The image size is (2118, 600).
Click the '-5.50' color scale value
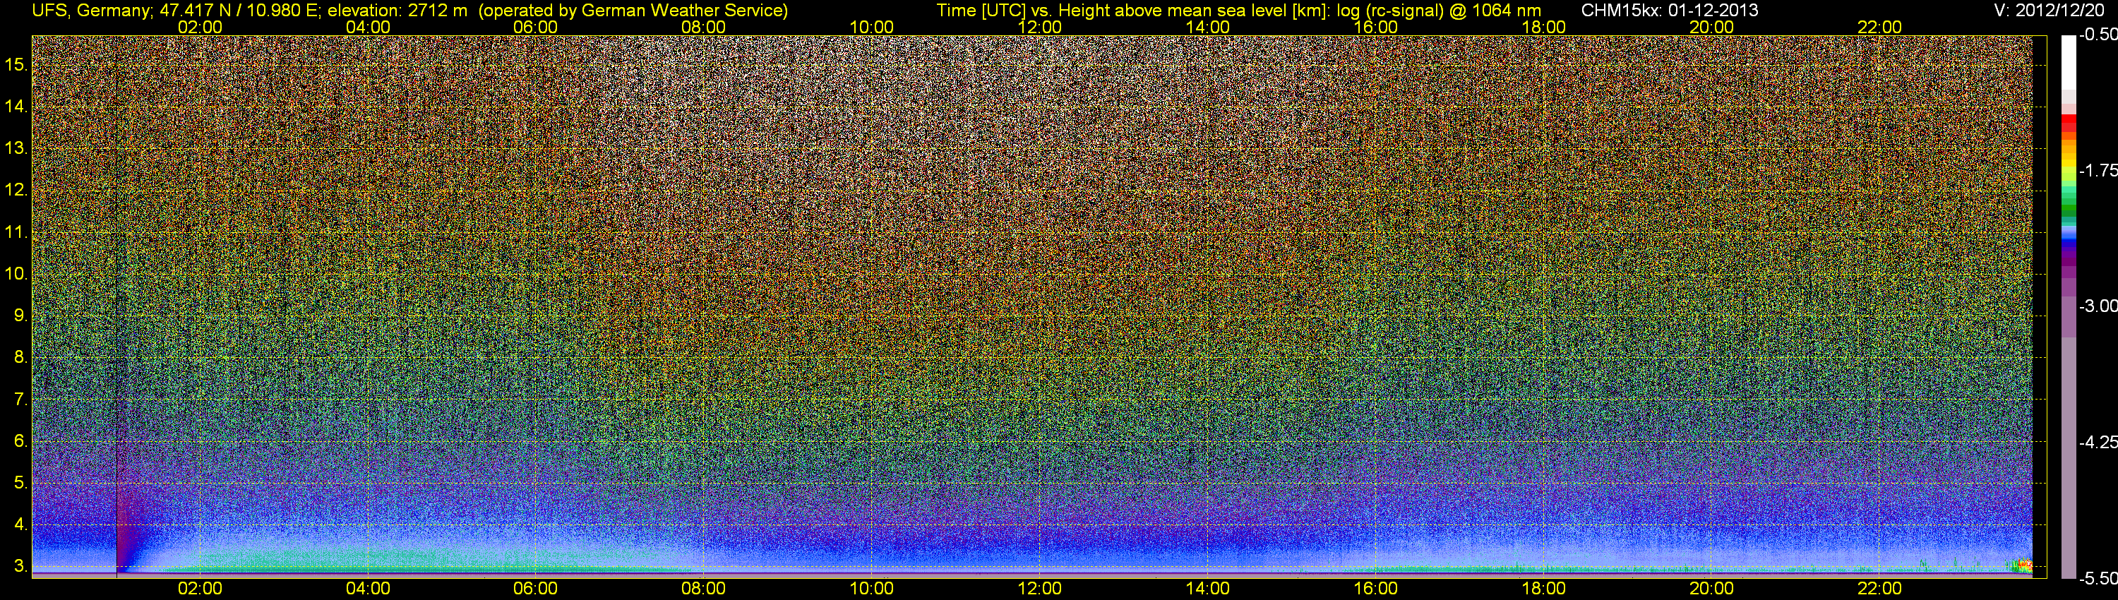coord(2098,579)
